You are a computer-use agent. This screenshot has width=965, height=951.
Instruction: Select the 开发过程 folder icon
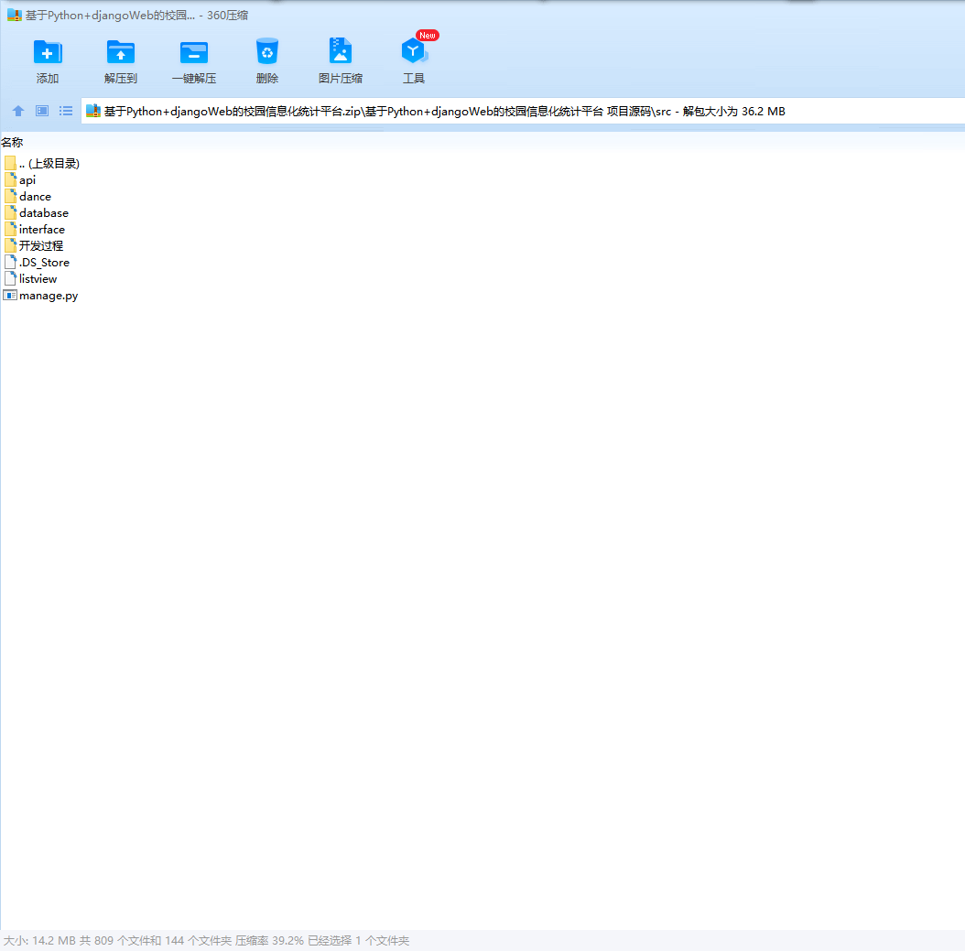[x=10, y=245]
